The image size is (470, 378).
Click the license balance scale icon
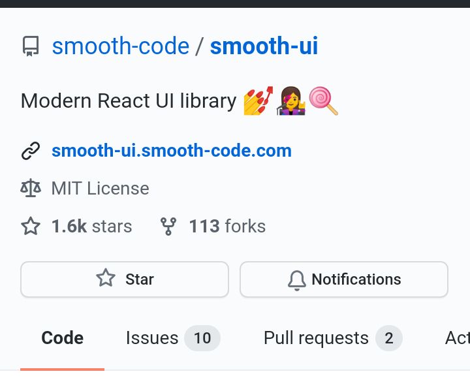[31, 188]
